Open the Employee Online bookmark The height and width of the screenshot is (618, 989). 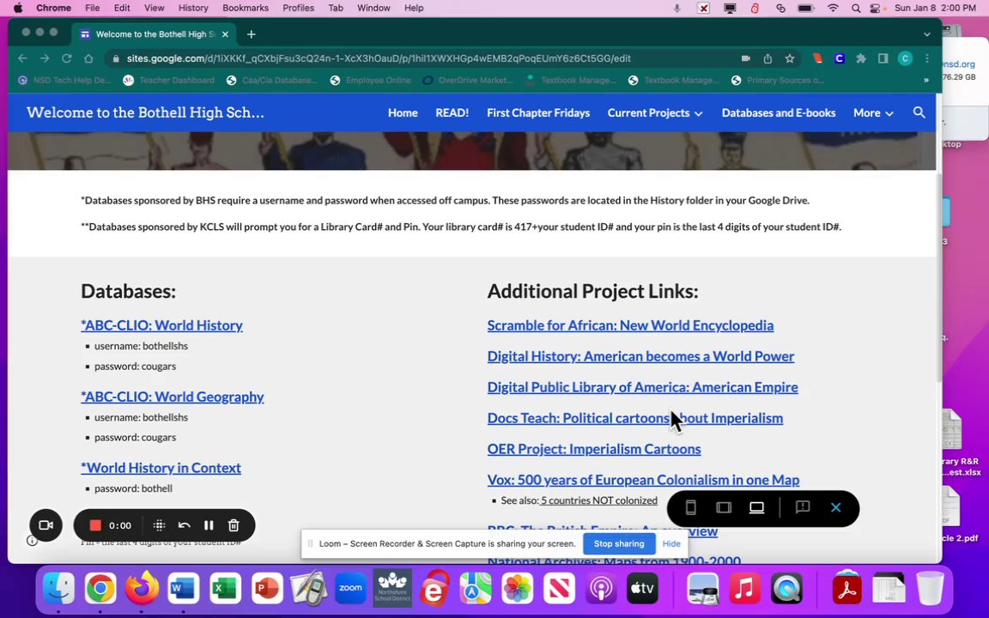click(370, 80)
